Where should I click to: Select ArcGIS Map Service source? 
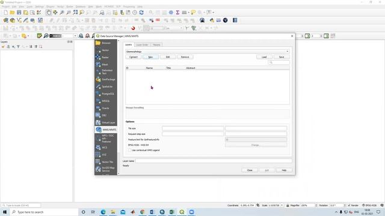coord(106,169)
